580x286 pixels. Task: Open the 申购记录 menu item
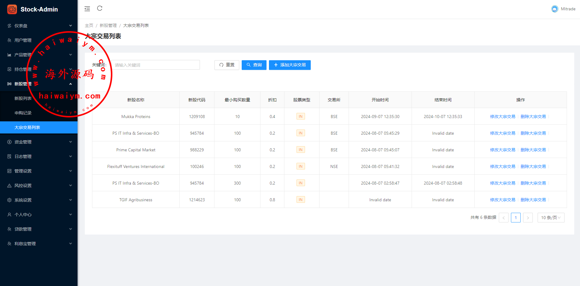coord(23,113)
